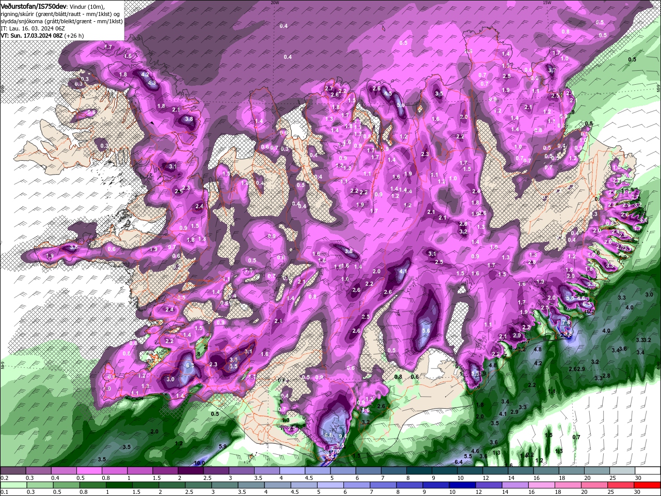Click the 'slydda/snjókoma' description line
The width and height of the screenshot is (661, 496).
[x=61, y=21]
